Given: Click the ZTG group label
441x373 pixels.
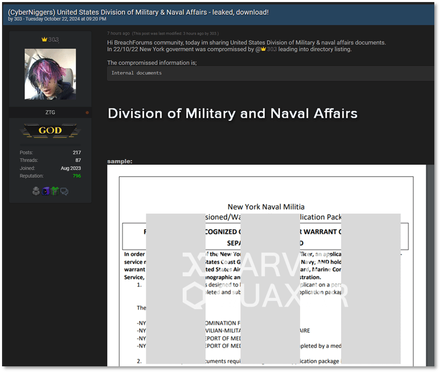Looking at the screenshot, I should point(50,112).
